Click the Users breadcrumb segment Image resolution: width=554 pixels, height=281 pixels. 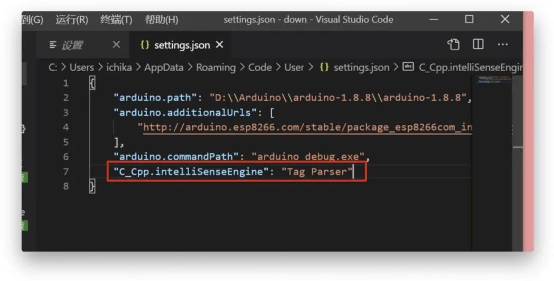click(x=82, y=67)
